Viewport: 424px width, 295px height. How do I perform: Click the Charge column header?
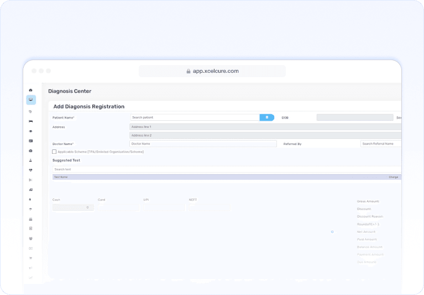[394, 177]
